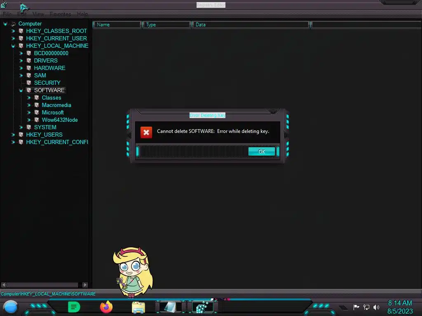Click the Microsoft key icon
Screen dimensions: 422x316
(37, 113)
